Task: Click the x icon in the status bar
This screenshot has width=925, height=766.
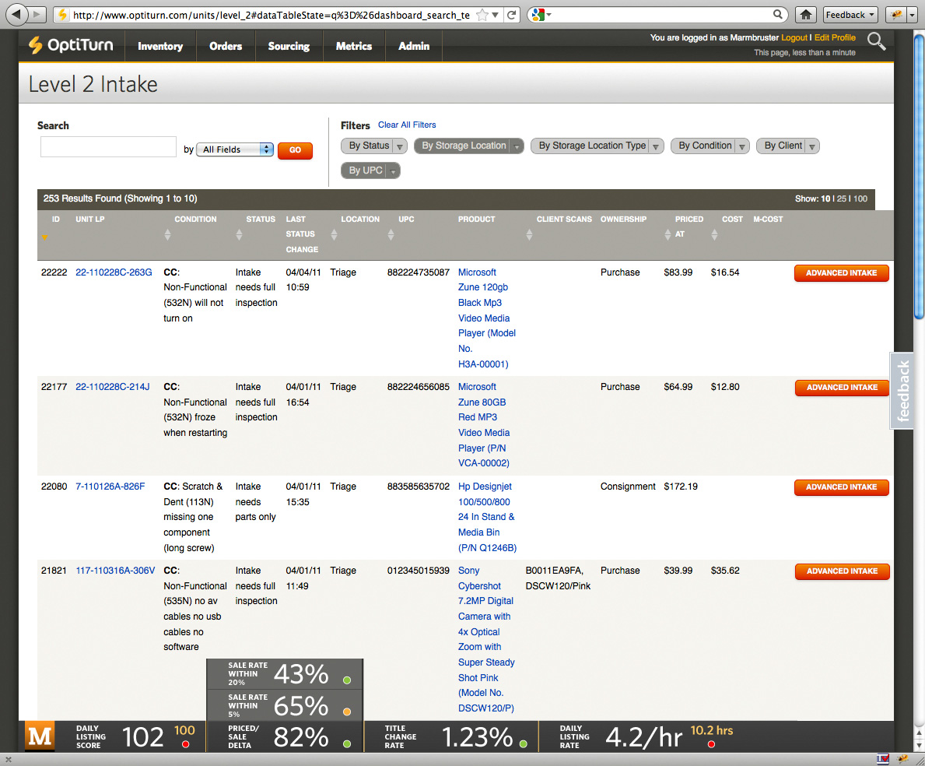Action: (x=9, y=760)
